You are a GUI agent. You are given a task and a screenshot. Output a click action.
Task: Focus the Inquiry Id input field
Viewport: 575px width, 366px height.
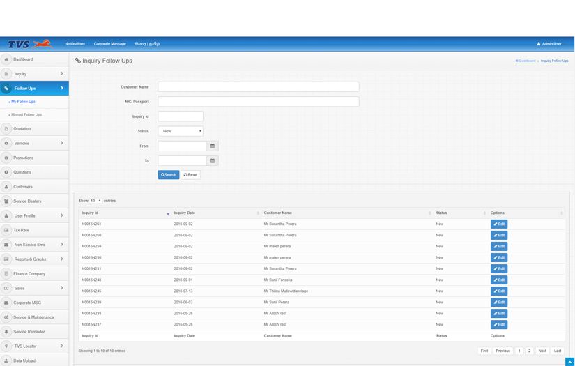point(181,116)
